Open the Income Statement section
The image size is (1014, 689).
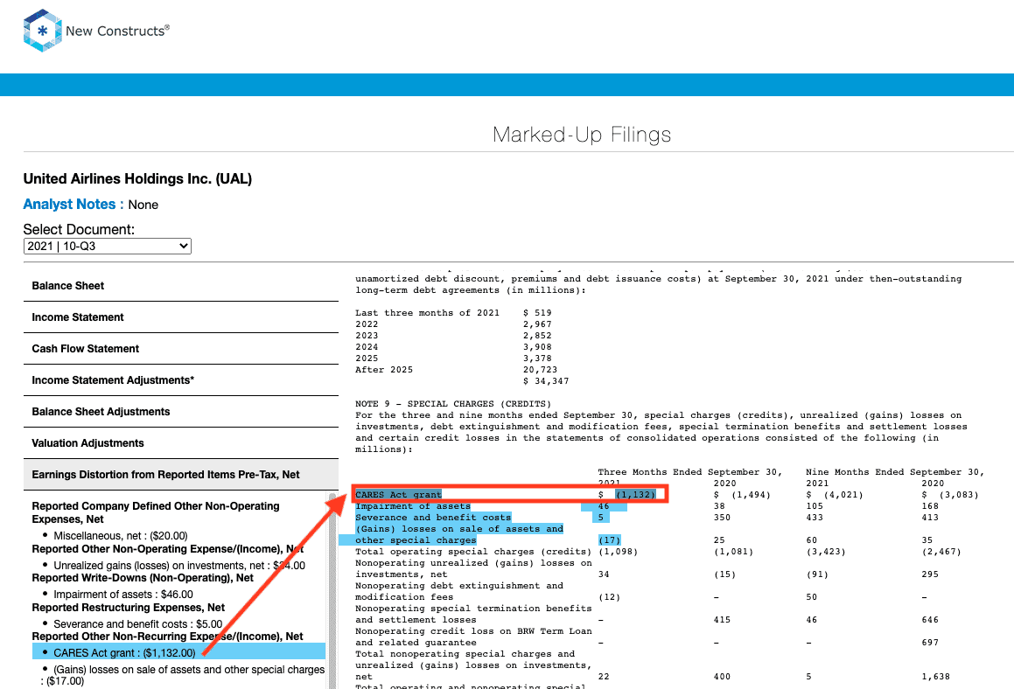coord(181,317)
